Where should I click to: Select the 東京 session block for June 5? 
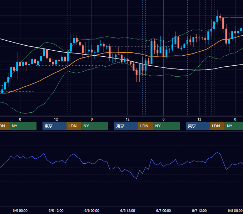tap(54, 126)
